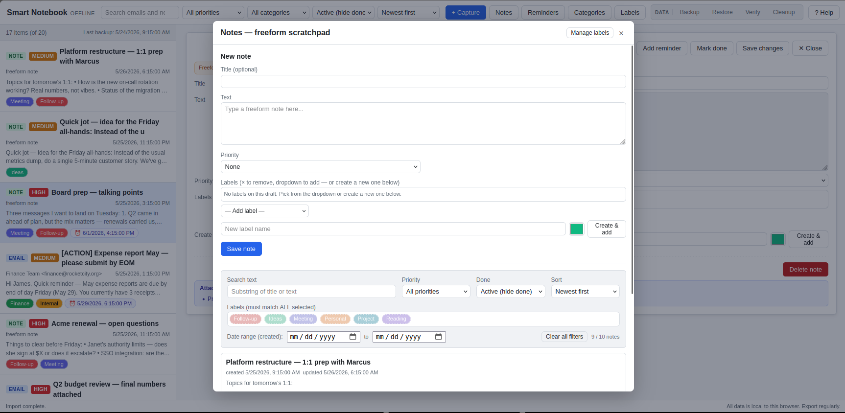Click Restore in the data toolbar
The image size is (845, 413).
[x=722, y=12]
